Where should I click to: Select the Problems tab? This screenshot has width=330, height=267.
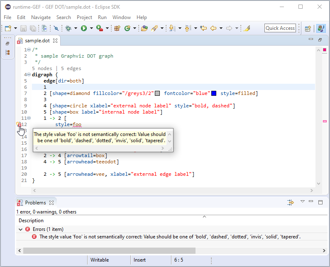[x=35, y=203]
